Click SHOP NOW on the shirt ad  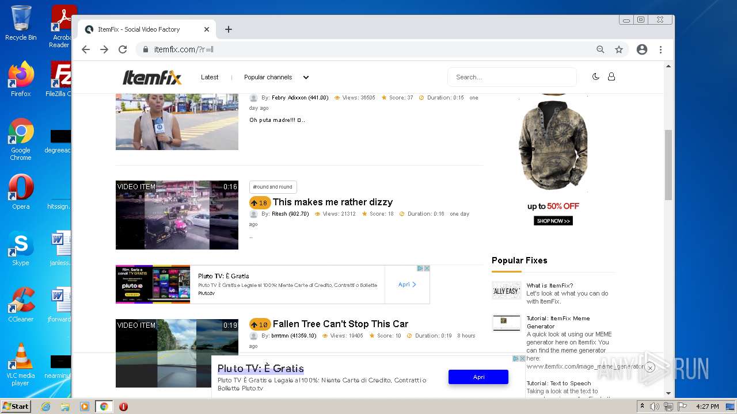click(x=553, y=221)
